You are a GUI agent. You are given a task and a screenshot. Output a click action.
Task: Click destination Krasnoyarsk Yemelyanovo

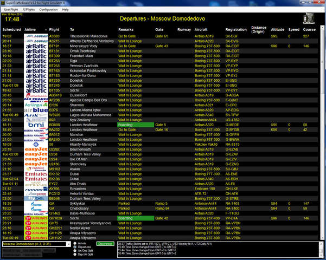point(91,223)
